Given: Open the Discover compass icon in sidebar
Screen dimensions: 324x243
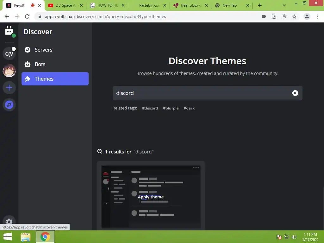Looking at the screenshot, I should click(x=9, y=105).
